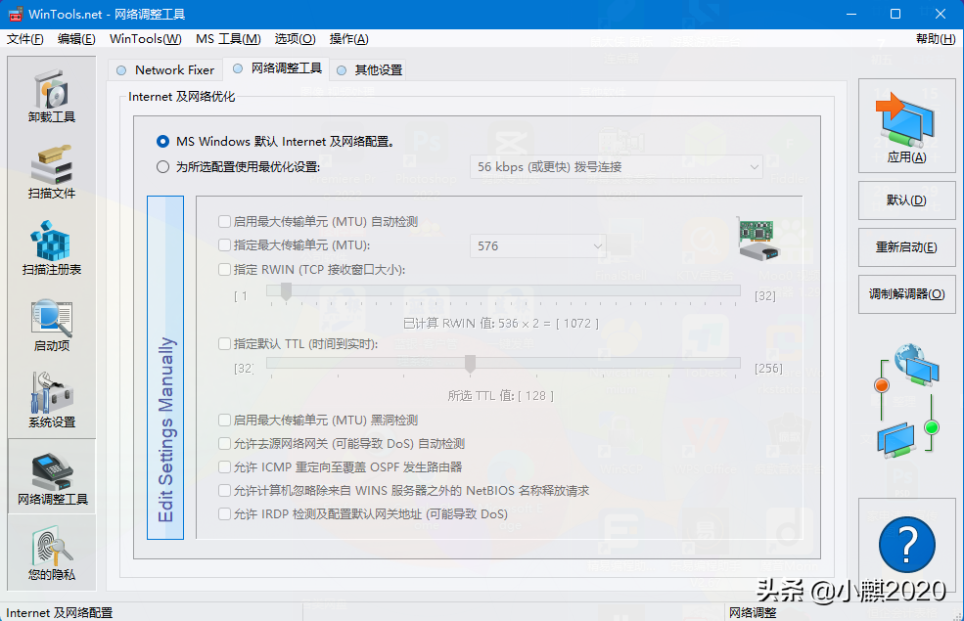Click the RWIN slider handle
964x621 pixels.
point(286,291)
